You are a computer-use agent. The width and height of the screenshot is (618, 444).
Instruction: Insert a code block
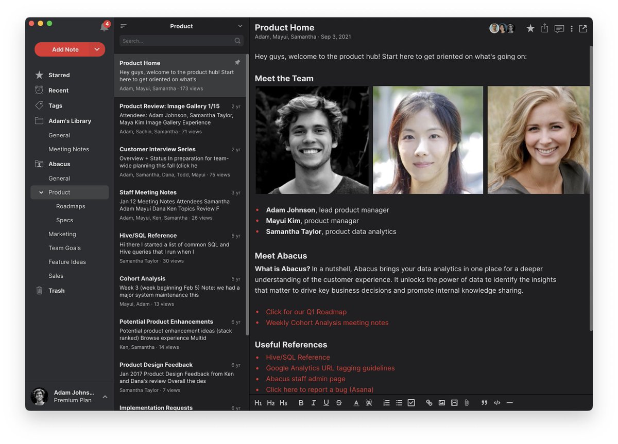[497, 403]
